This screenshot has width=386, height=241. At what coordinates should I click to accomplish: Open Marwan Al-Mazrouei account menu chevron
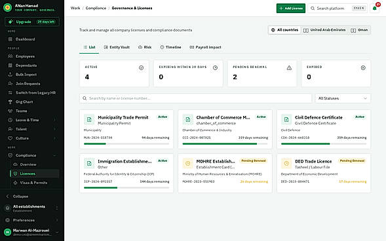tap(57, 232)
